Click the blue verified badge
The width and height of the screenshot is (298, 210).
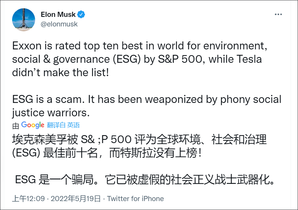82,15
